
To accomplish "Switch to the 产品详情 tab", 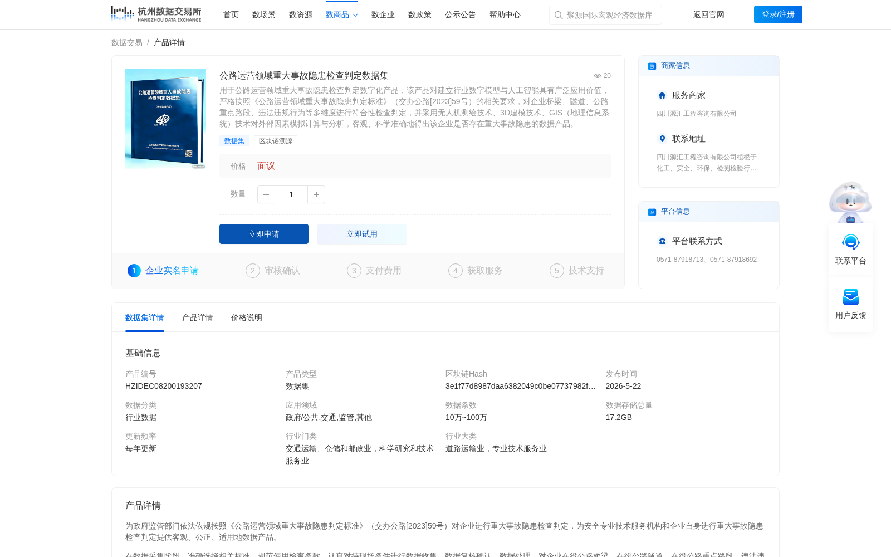I will click(198, 317).
